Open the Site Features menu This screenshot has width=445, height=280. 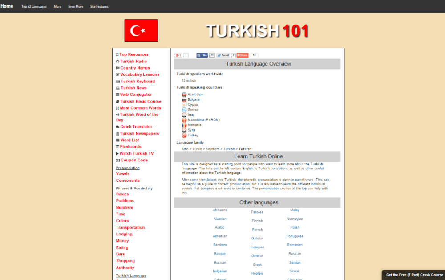[x=99, y=6]
